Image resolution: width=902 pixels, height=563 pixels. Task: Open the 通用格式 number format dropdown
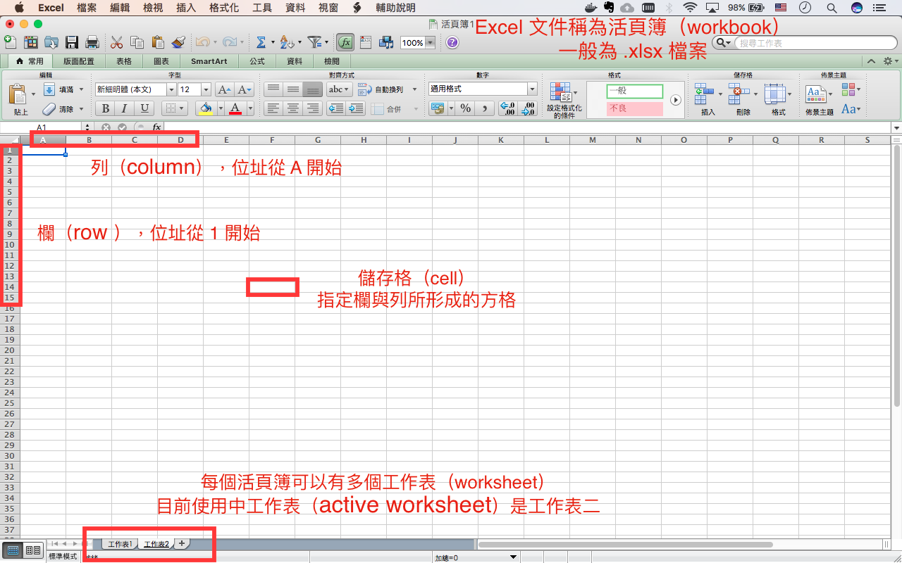click(482, 88)
